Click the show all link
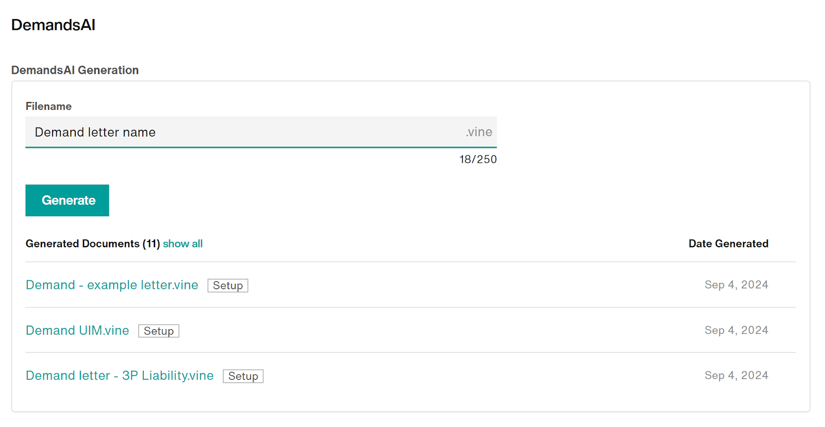 click(183, 244)
